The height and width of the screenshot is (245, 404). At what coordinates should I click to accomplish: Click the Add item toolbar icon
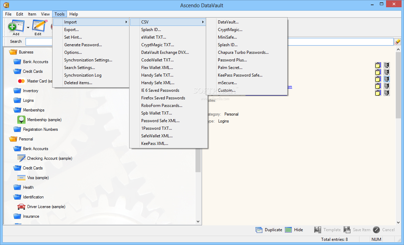point(16,26)
